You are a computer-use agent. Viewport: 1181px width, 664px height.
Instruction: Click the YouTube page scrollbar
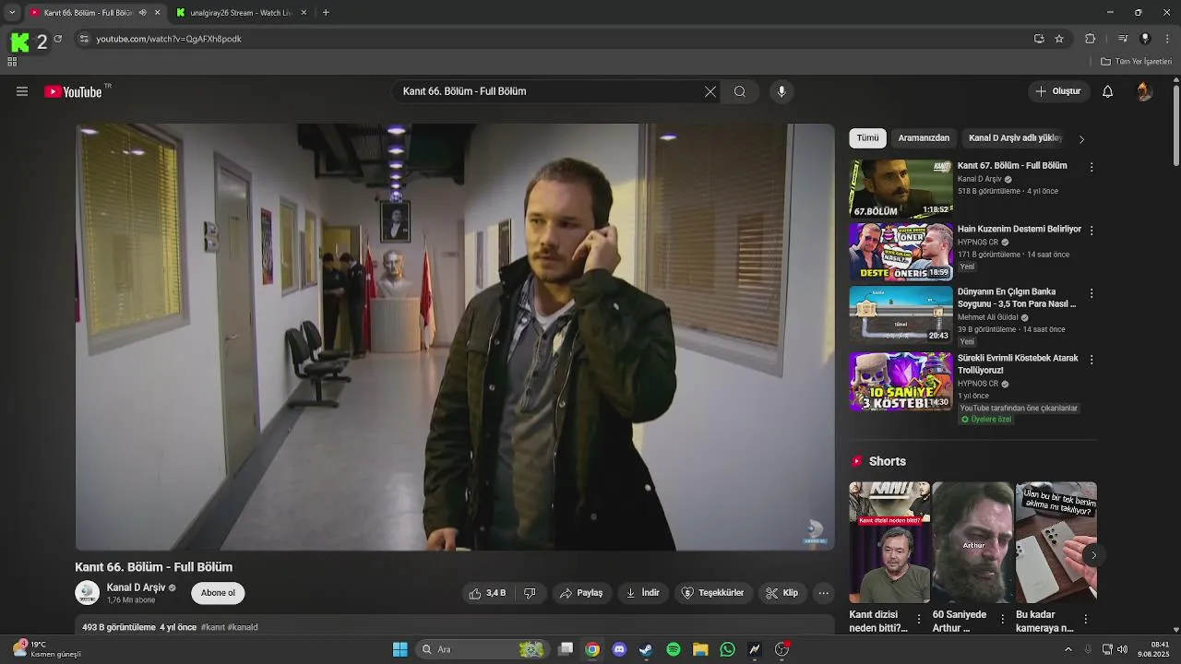pyautogui.click(x=1175, y=125)
